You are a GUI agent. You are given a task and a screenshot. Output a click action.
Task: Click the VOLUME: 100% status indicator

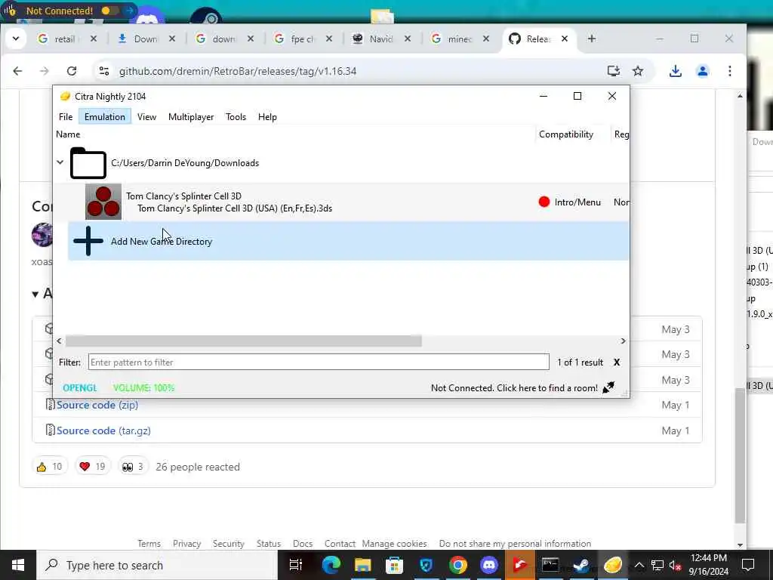tap(143, 387)
